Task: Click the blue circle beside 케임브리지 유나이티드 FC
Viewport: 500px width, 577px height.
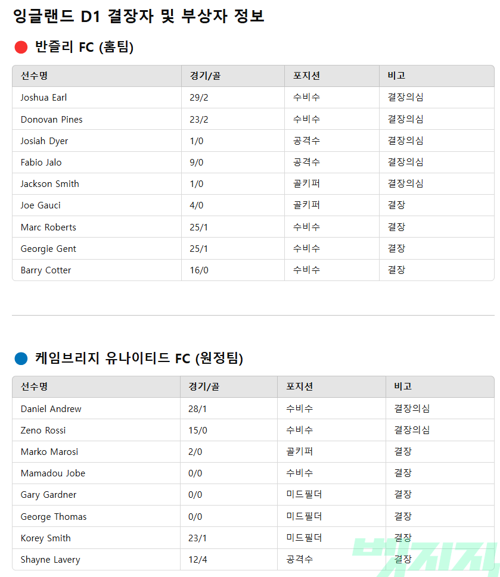Action: [21, 358]
